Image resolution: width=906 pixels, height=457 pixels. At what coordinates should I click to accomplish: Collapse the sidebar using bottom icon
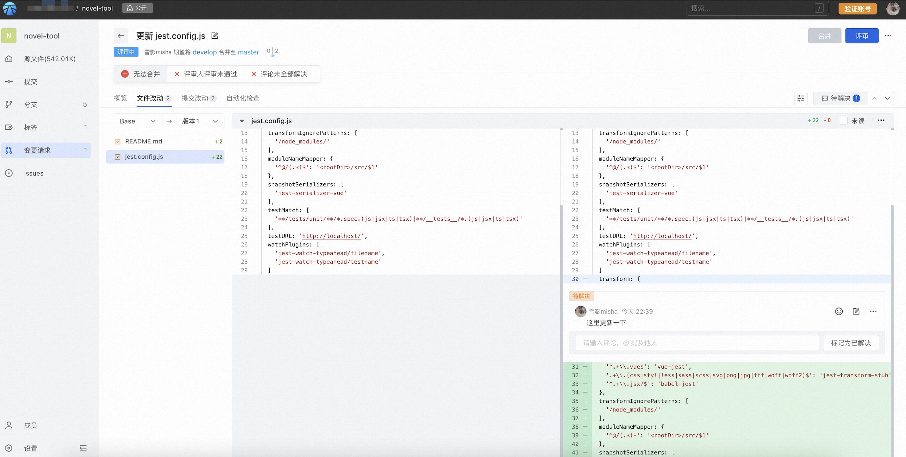point(83,448)
